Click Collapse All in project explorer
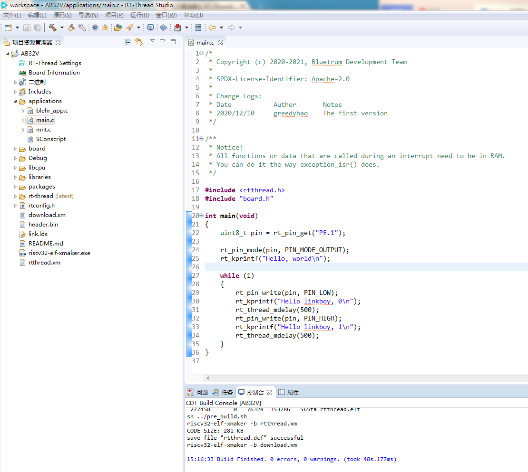Viewport: 528px width, 472px height. pyautogui.click(x=128, y=42)
